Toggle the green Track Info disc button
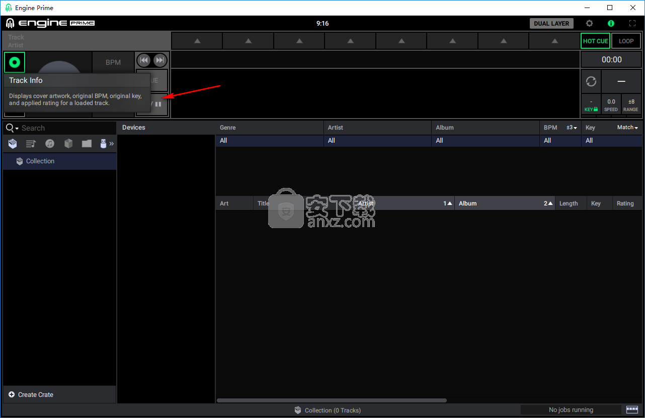This screenshot has height=418, width=645. pyautogui.click(x=15, y=62)
